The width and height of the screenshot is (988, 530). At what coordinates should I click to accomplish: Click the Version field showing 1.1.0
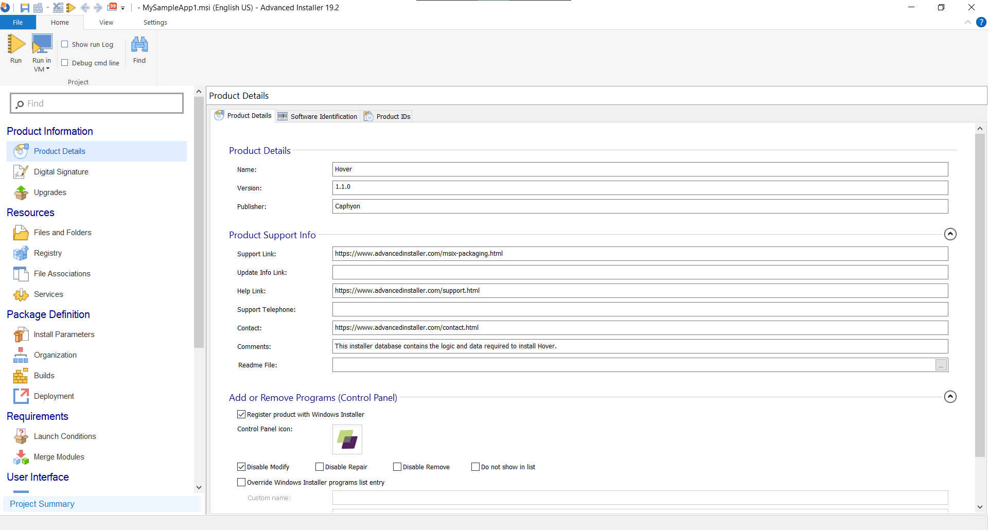640,188
